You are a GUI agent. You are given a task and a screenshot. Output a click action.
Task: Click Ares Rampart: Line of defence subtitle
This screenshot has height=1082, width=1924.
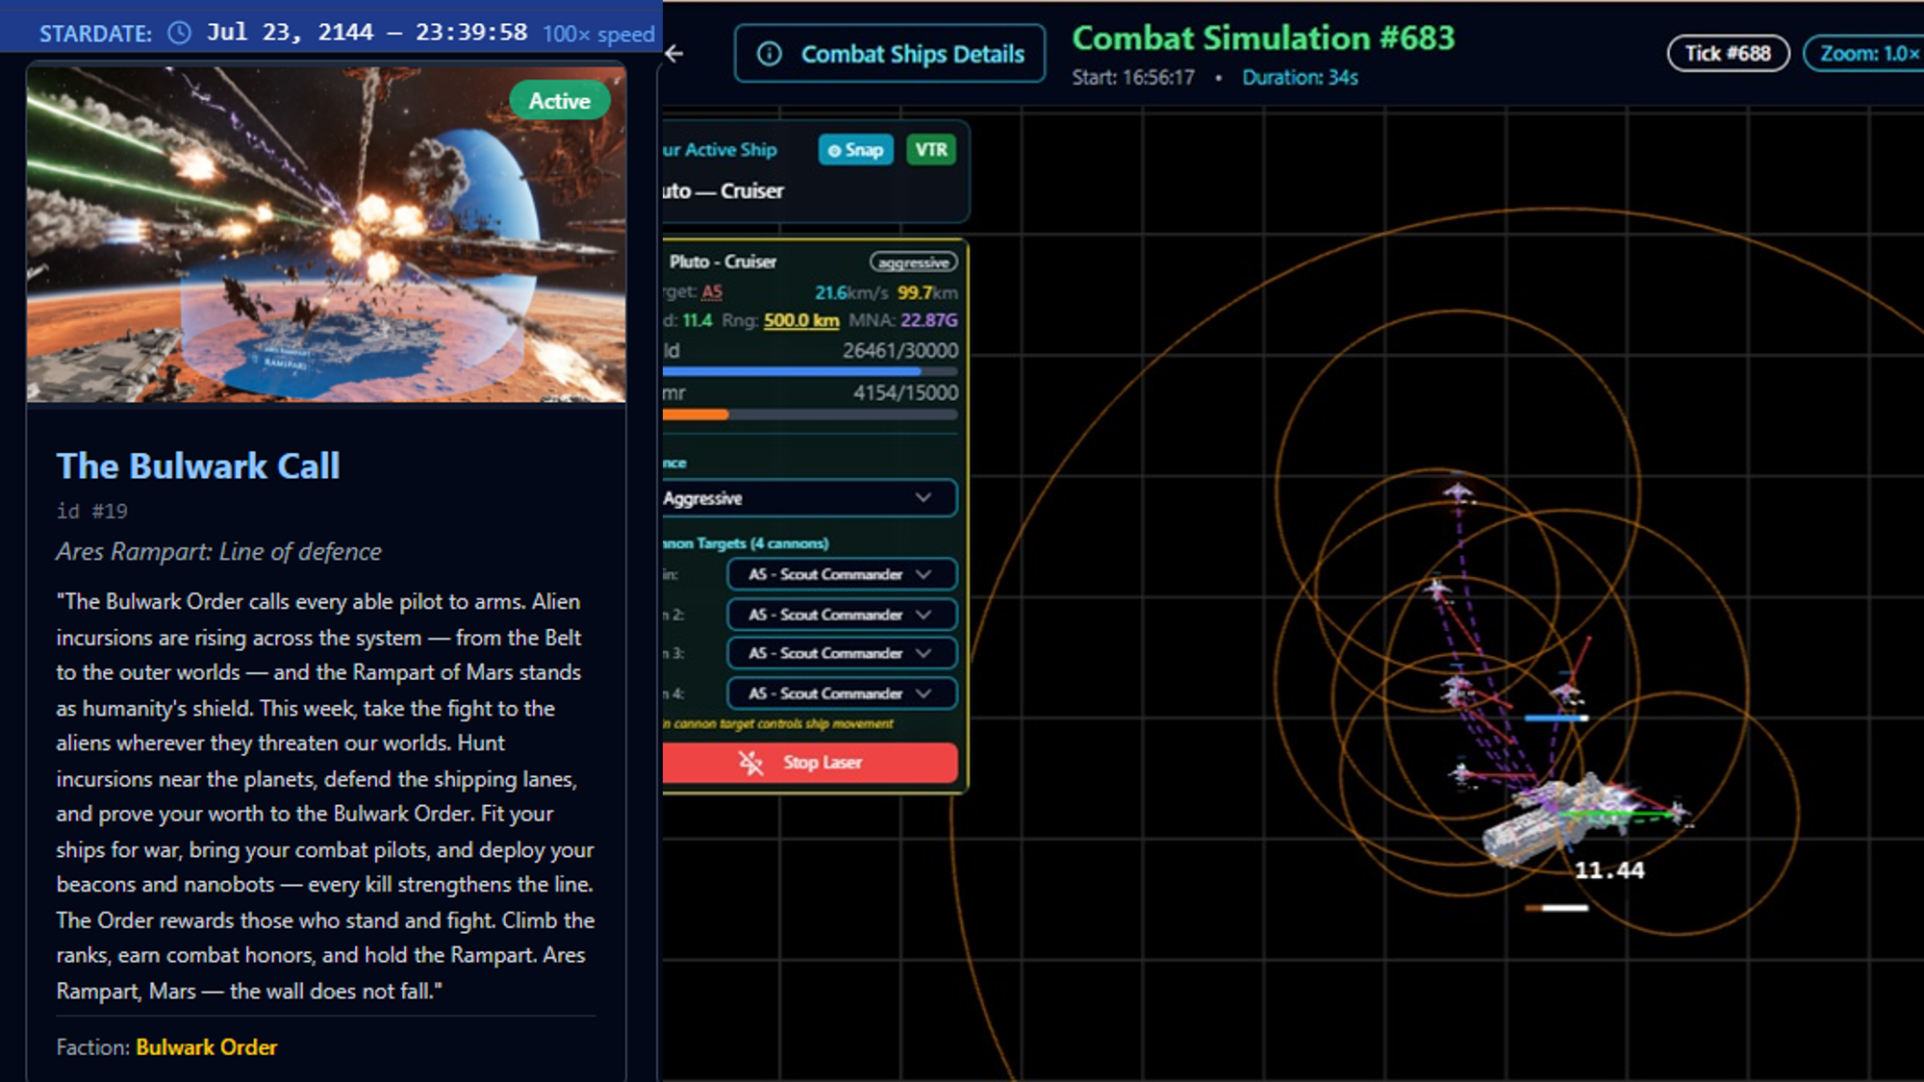point(219,552)
